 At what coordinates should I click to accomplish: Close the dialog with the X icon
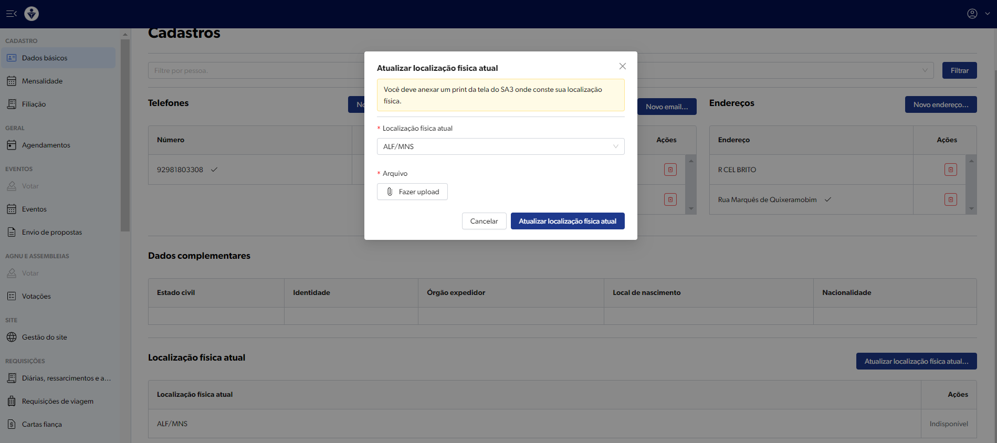tap(622, 66)
